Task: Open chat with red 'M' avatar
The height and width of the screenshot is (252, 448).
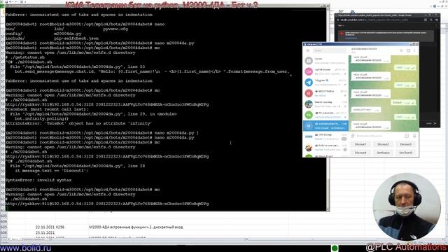Action: [325, 93]
